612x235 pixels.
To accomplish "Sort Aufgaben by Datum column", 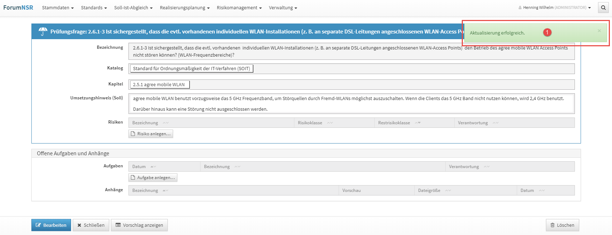I will coord(165,167).
